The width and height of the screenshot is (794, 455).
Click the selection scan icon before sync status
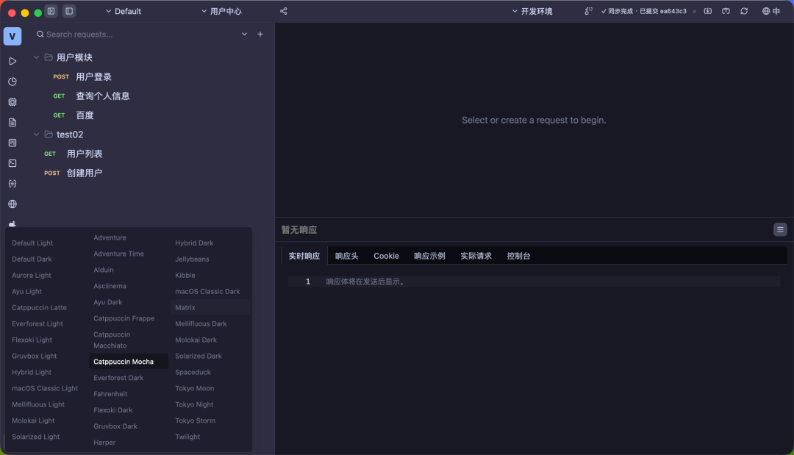tap(588, 11)
